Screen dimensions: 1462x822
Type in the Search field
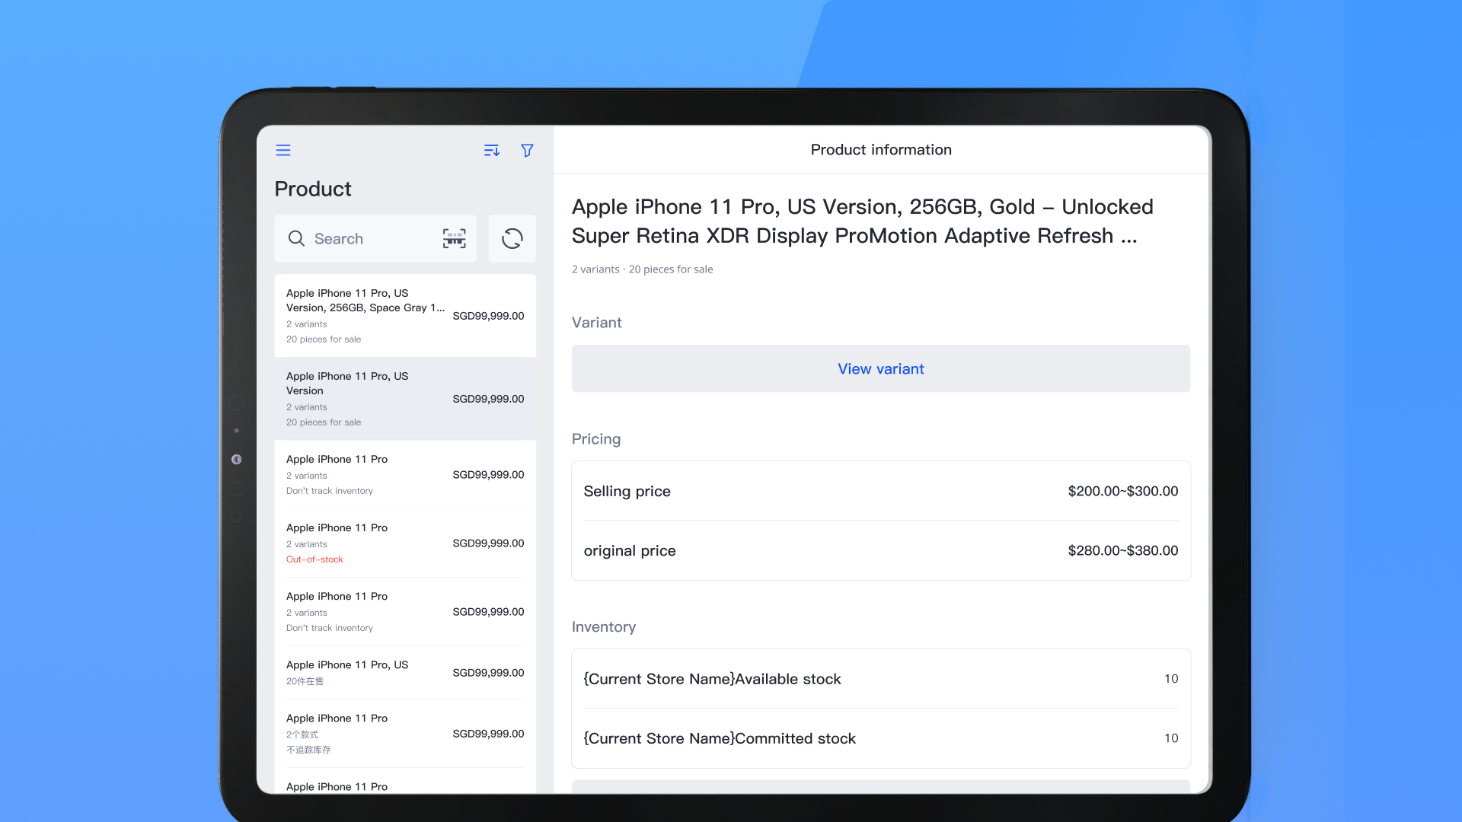pyautogui.click(x=365, y=238)
